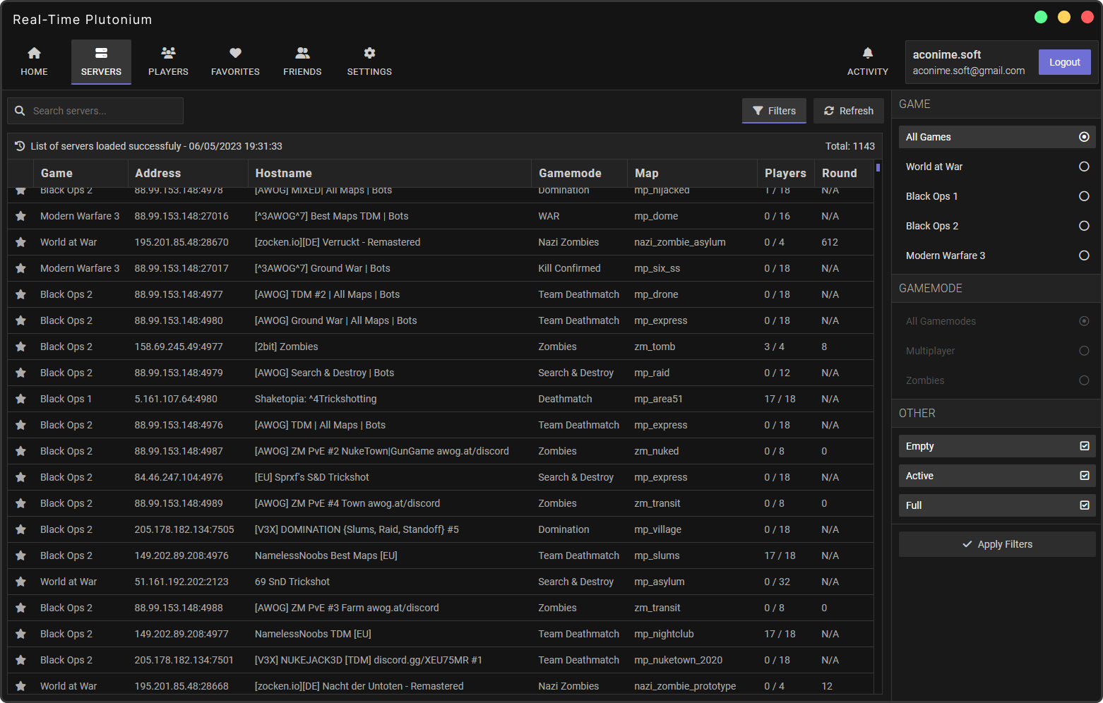The height and width of the screenshot is (703, 1103).
Task: Toggle the Full servers checkbox
Action: (1084, 505)
